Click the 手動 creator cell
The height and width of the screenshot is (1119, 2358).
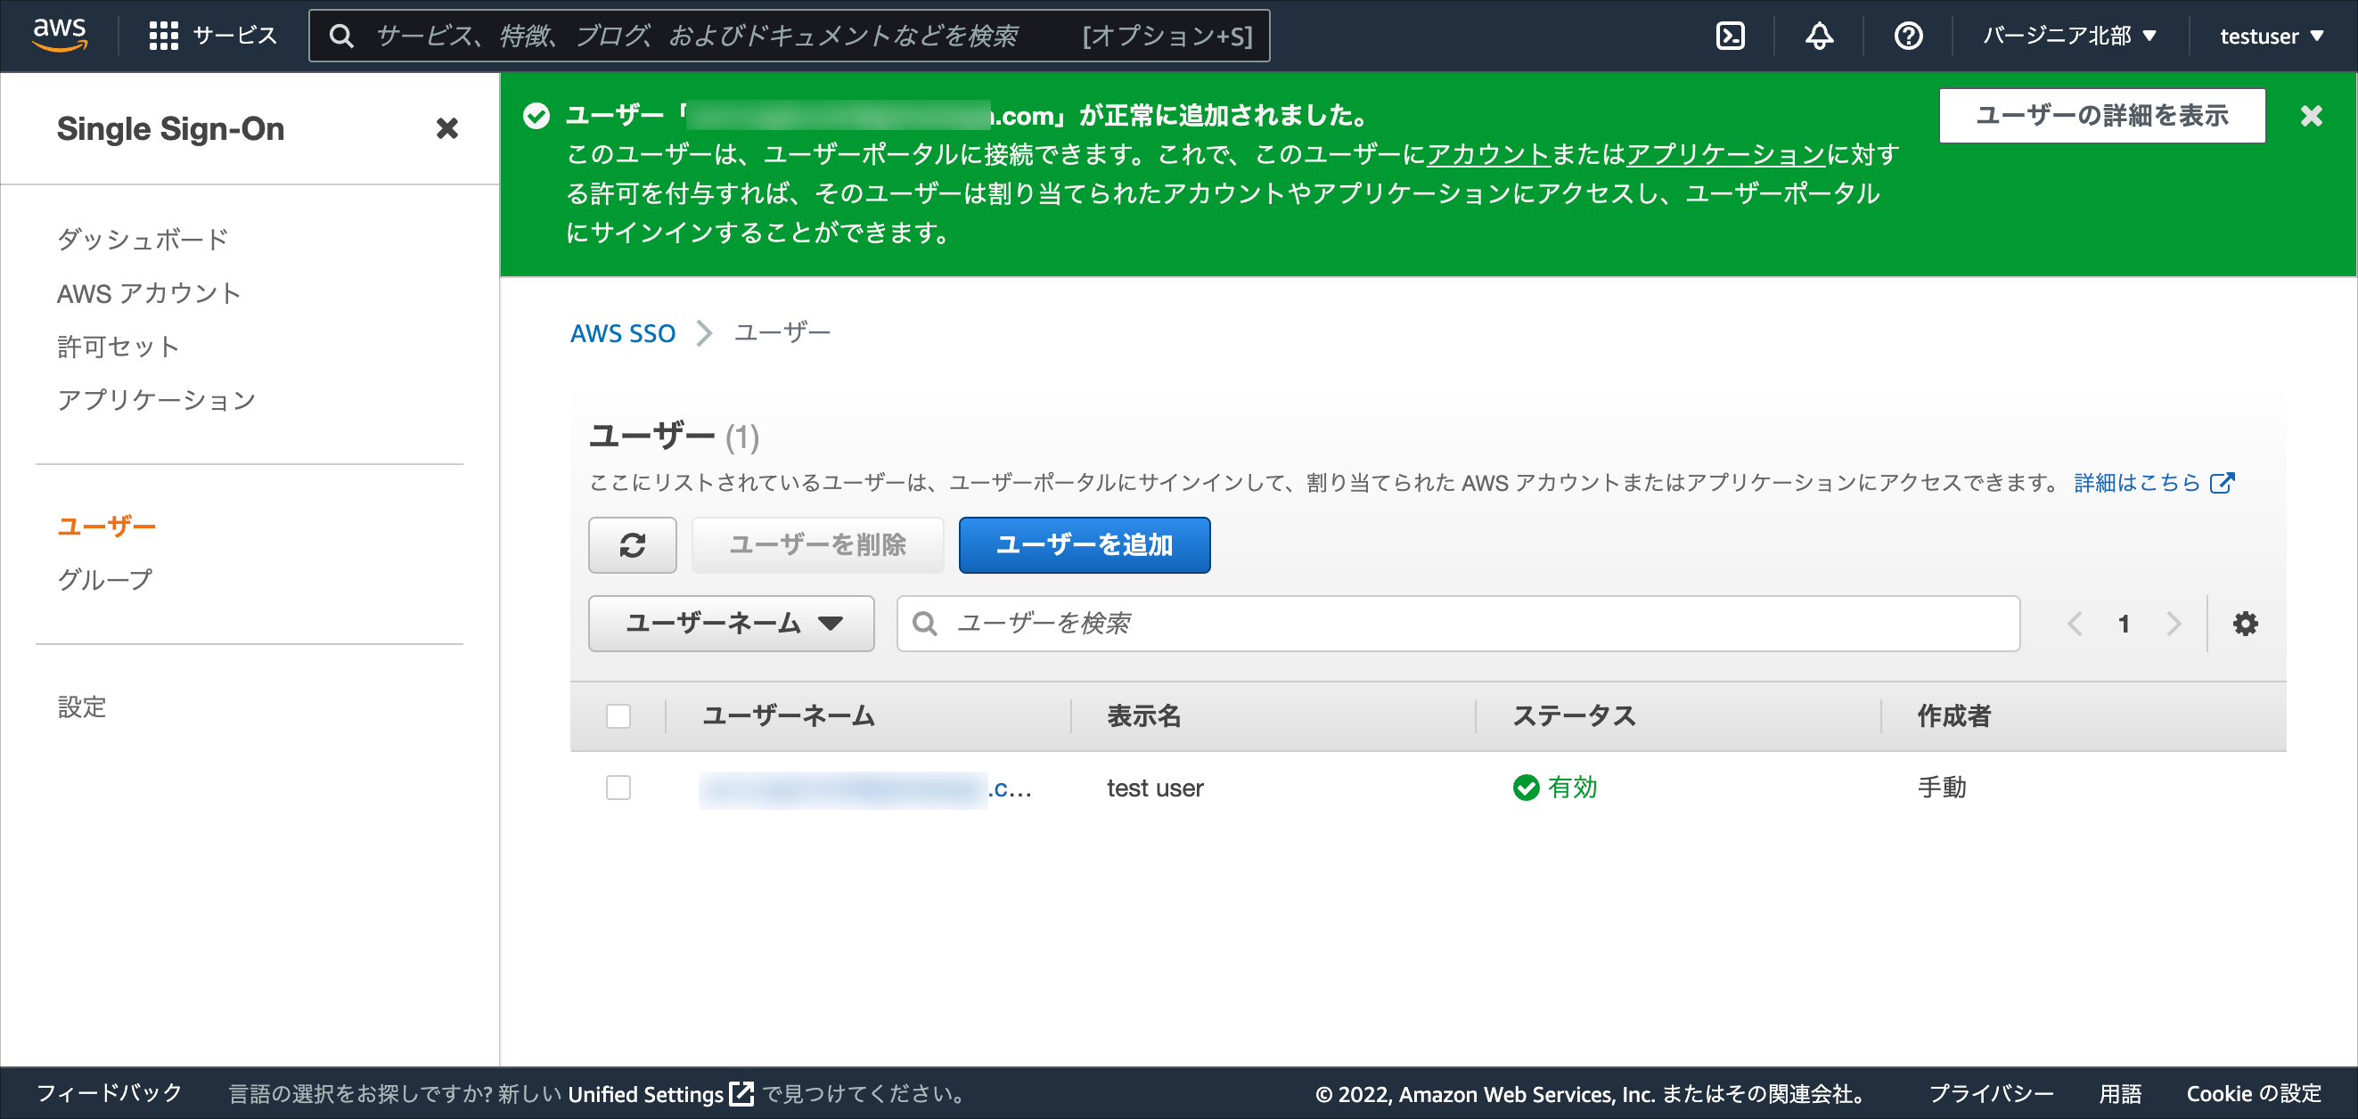(1941, 787)
